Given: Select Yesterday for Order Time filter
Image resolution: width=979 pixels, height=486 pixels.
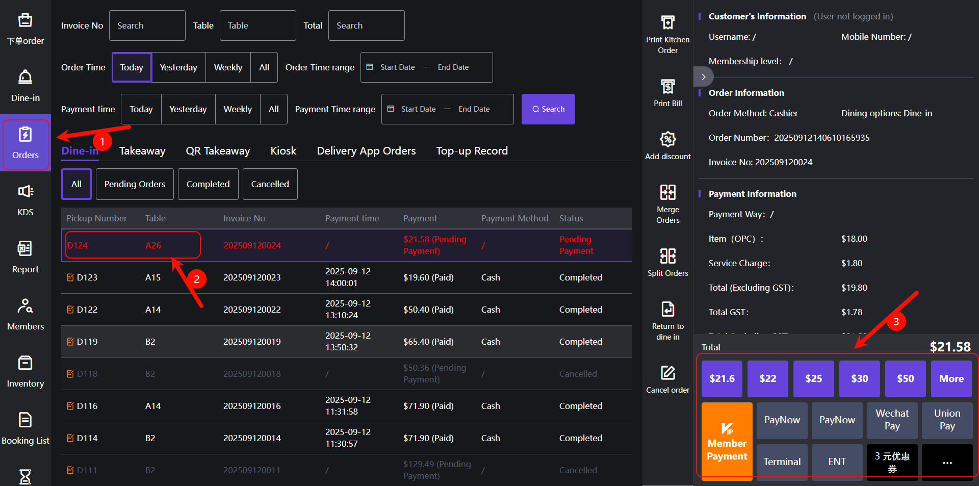Looking at the screenshot, I should pos(178,67).
